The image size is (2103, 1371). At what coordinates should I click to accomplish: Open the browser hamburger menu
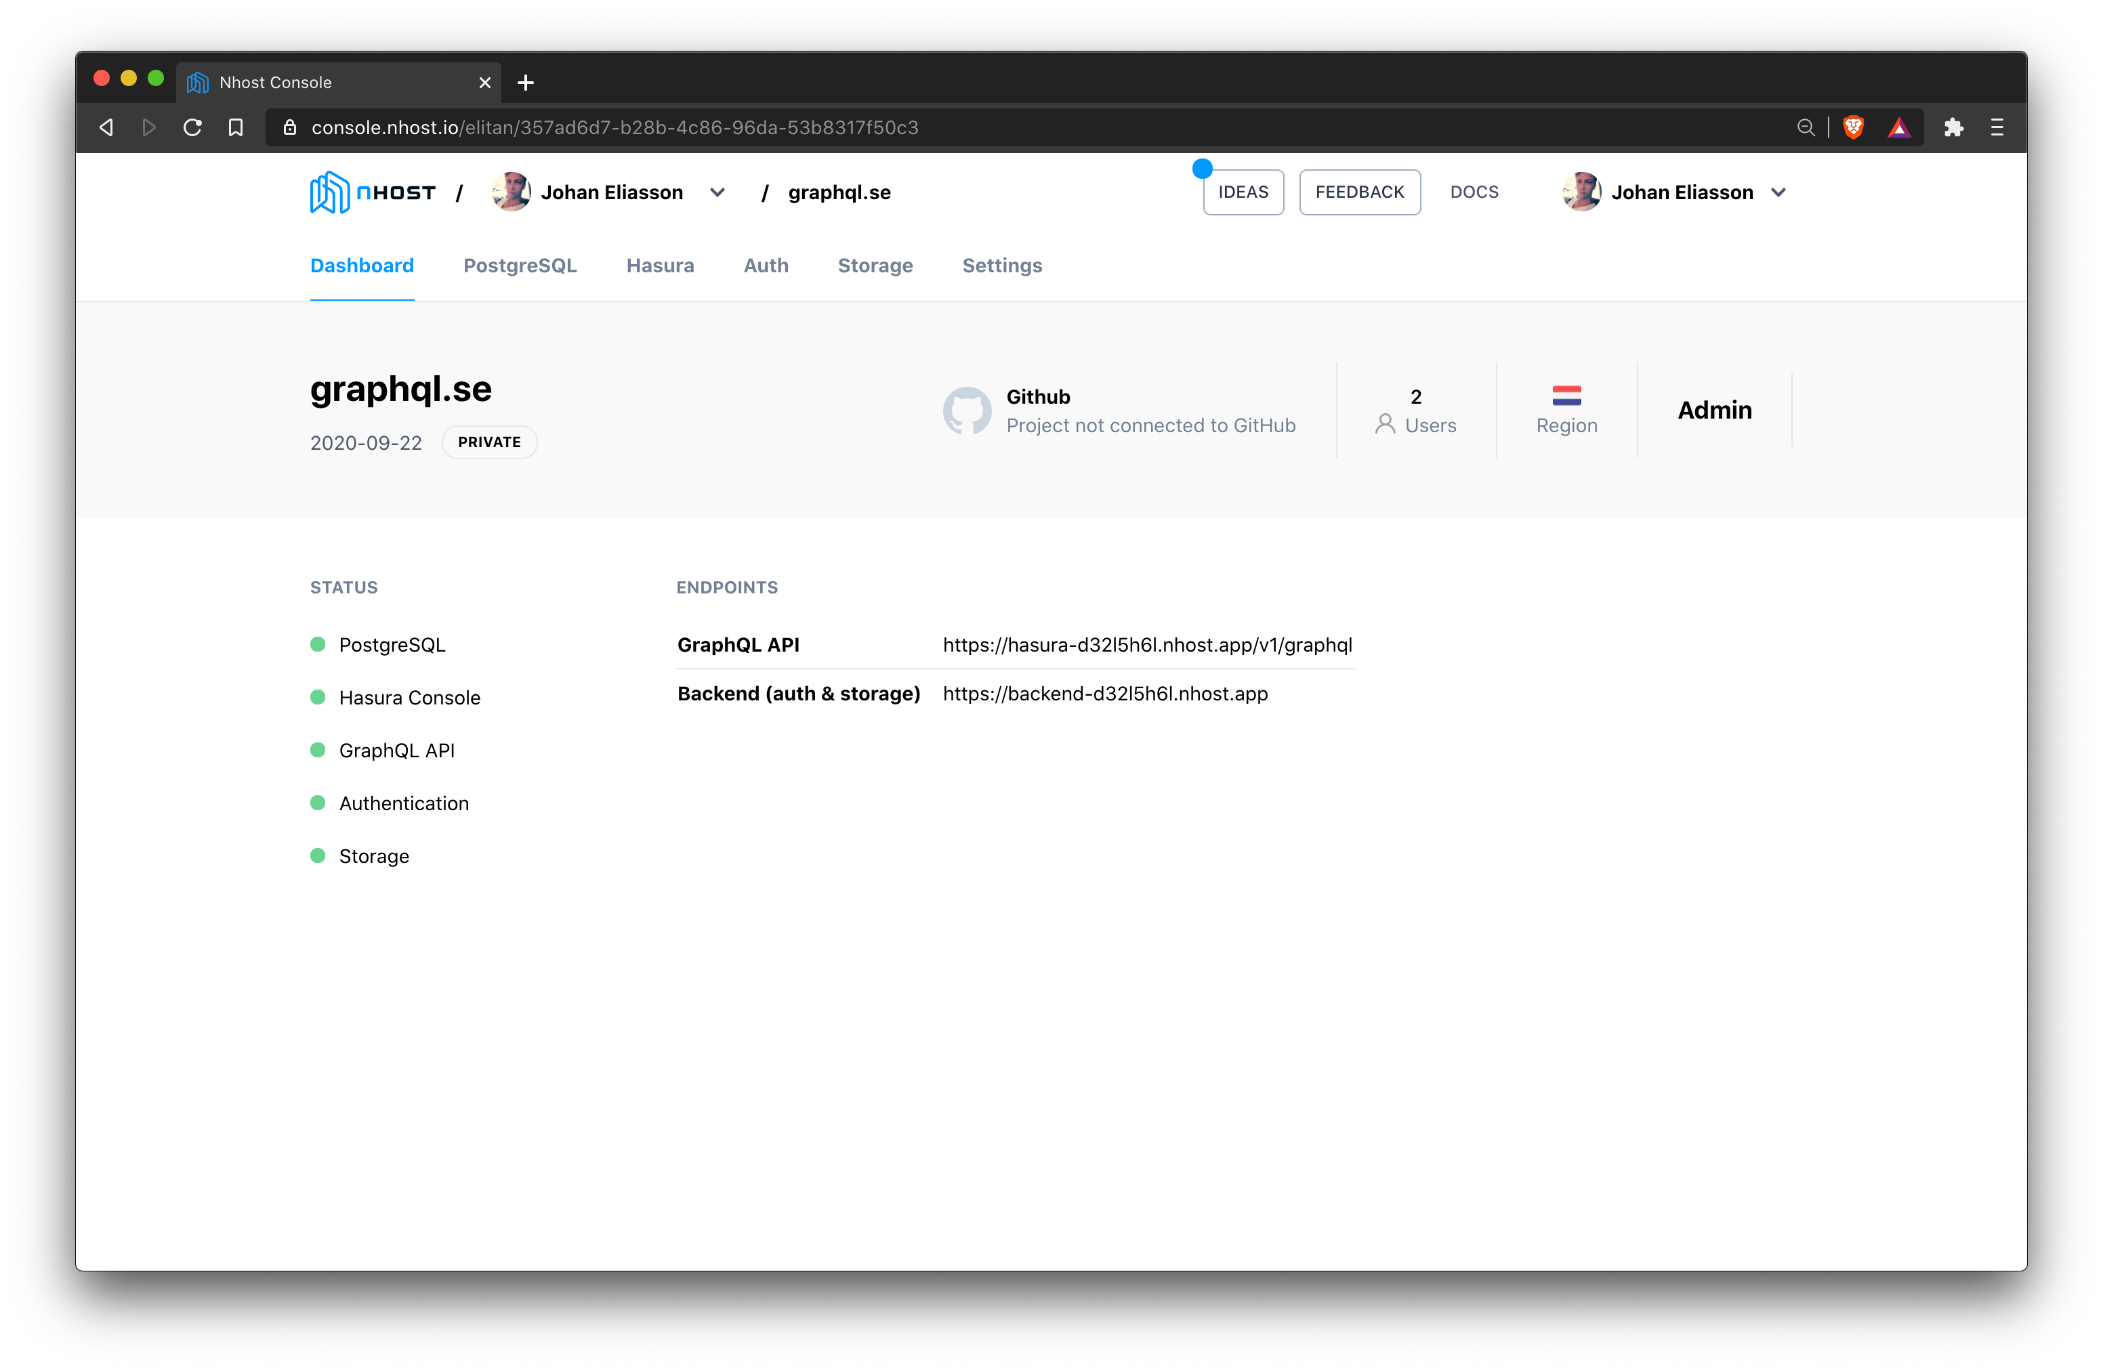[x=1997, y=127]
